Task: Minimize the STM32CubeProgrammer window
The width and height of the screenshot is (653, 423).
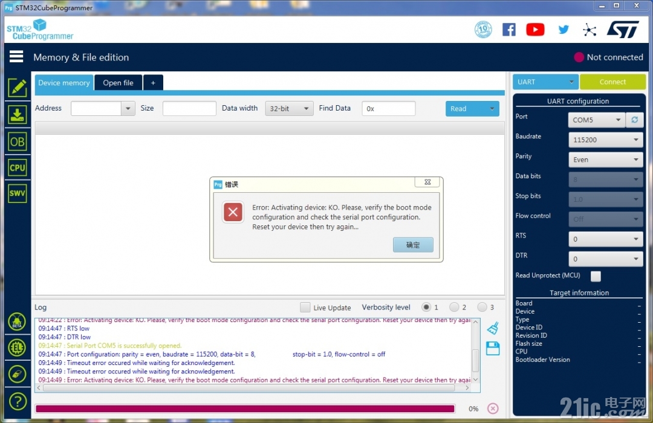Action: coord(602,6)
